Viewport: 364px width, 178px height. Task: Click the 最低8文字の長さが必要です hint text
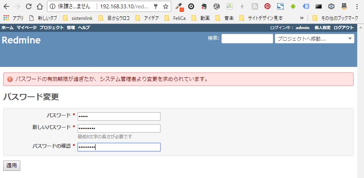pos(105,137)
